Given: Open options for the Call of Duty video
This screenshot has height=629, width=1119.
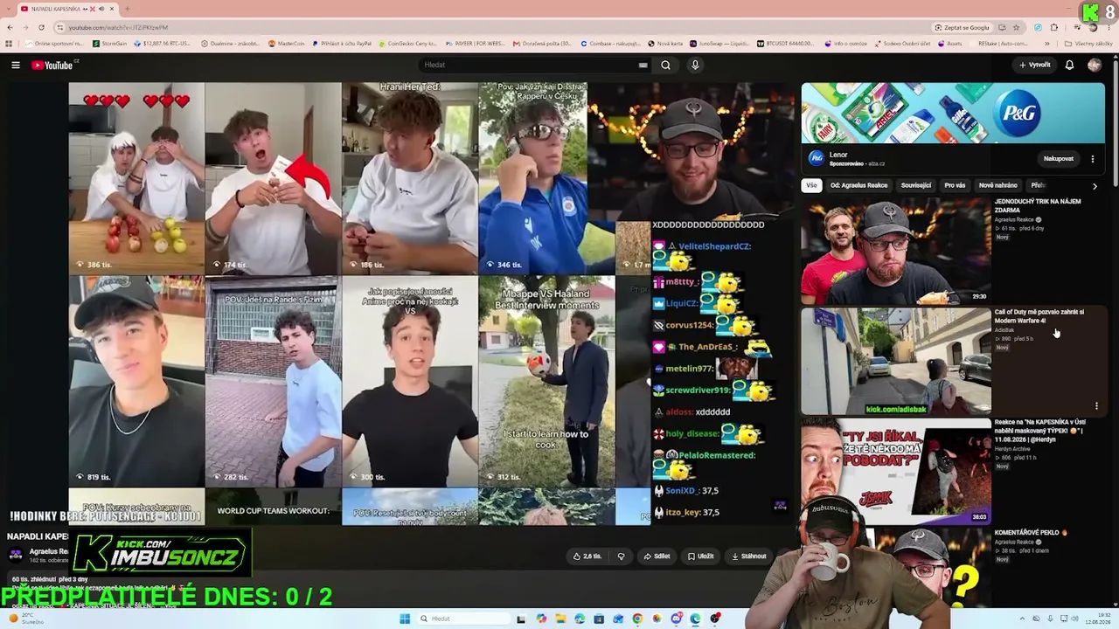Looking at the screenshot, I should pyautogui.click(x=1096, y=406).
